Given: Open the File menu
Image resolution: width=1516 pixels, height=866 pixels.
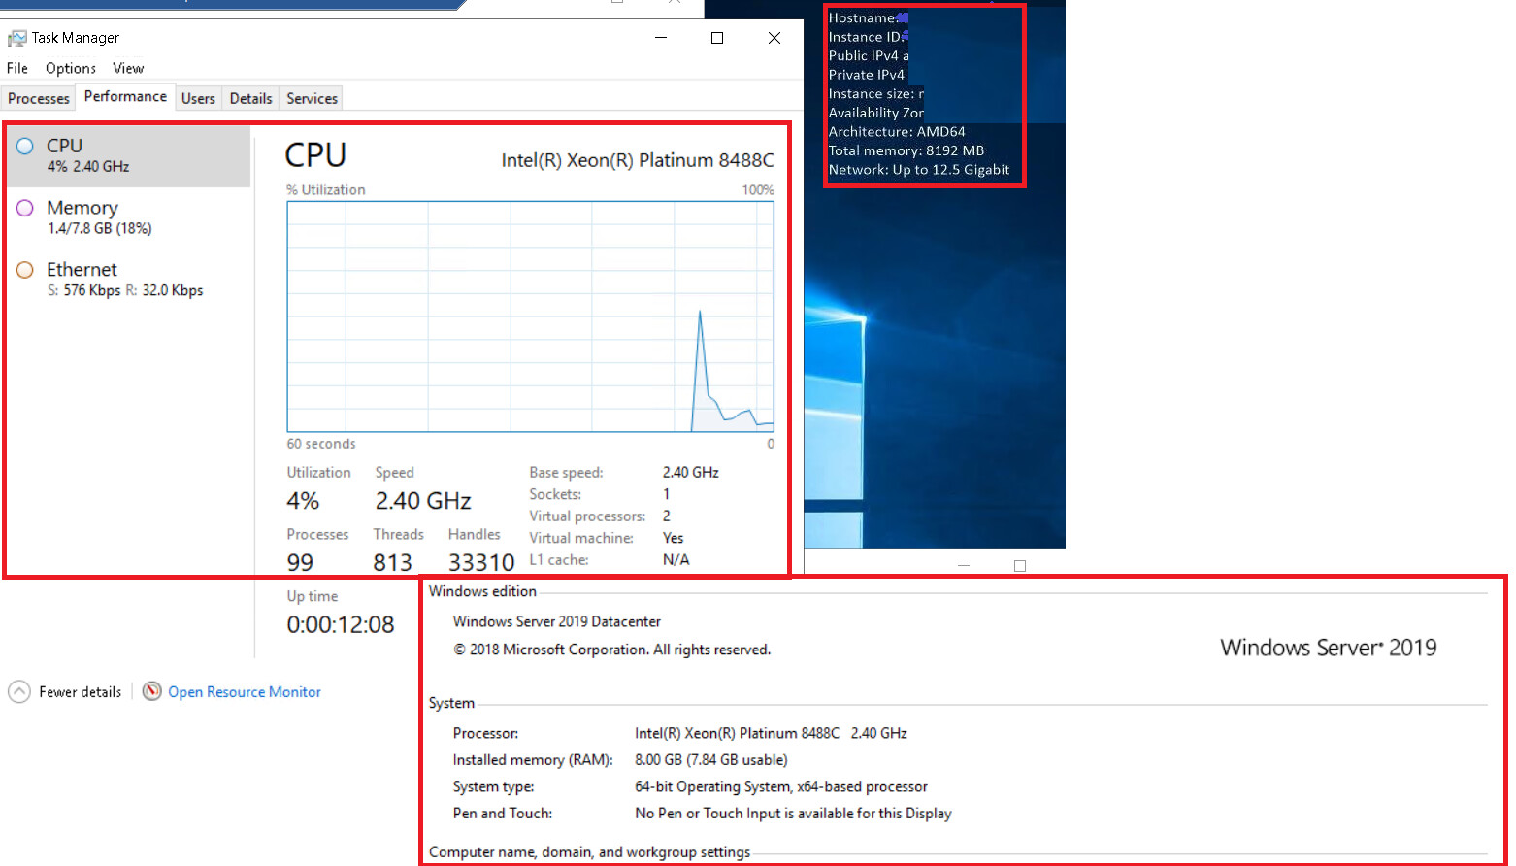Looking at the screenshot, I should (x=17, y=68).
